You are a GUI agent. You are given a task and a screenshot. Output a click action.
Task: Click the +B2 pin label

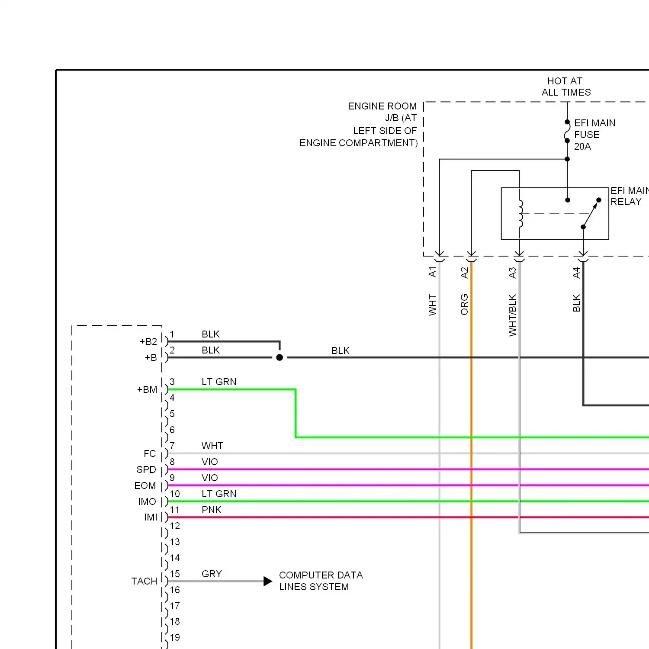(x=148, y=341)
